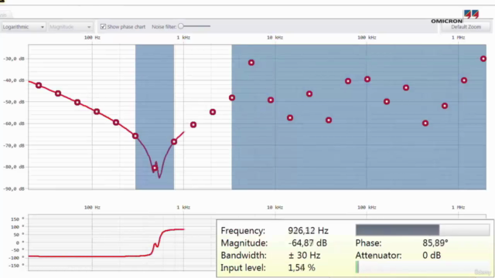Click the 10 kHz label above the magnitude chart
The image size is (495, 278).
pos(275,38)
